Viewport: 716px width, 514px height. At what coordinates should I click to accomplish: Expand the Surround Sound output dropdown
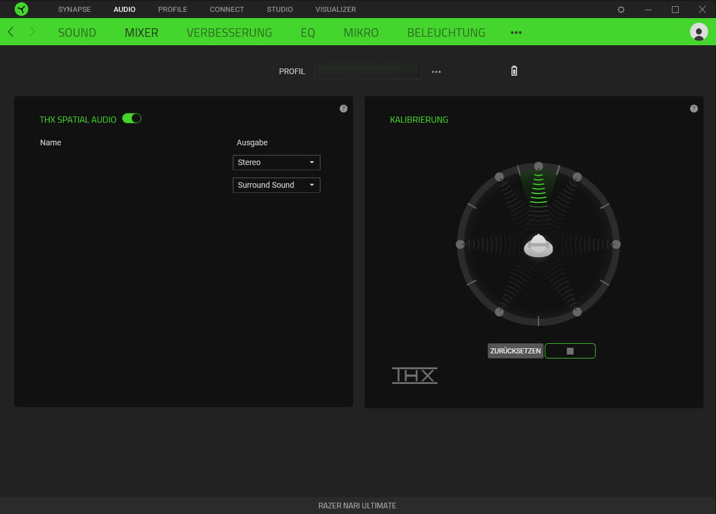coord(276,185)
